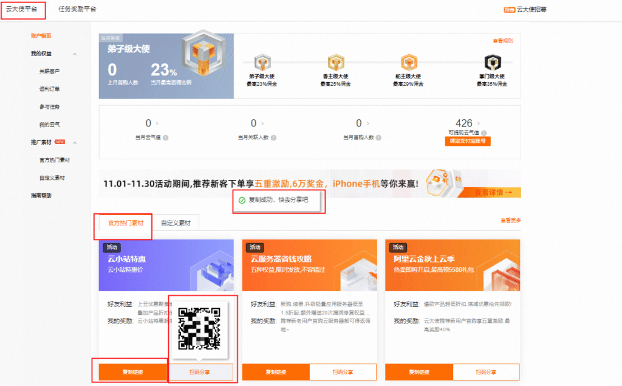Collapse the 我的权益 sidebar section
Image resolution: width=622 pixels, height=386 pixels.
(x=75, y=54)
